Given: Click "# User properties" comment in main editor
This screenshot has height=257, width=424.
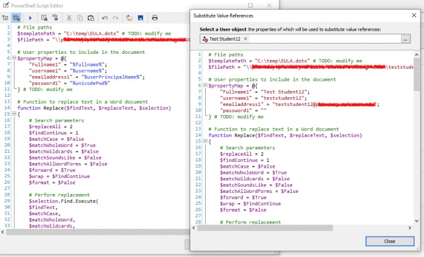Looking at the screenshot, I should coord(81,52).
